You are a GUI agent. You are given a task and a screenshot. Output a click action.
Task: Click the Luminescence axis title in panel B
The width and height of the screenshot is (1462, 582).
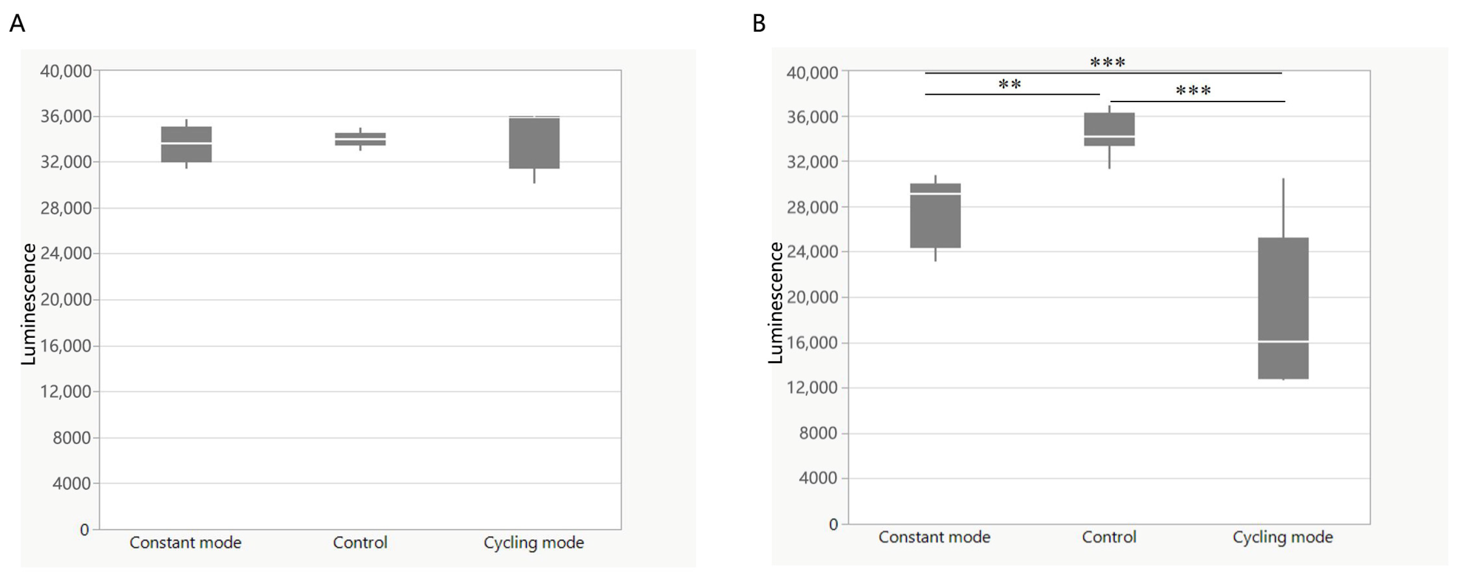tap(775, 303)
